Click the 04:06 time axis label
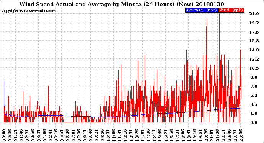Image resolution: width=264 pixels, height=143 pixels. pos(44,135)
